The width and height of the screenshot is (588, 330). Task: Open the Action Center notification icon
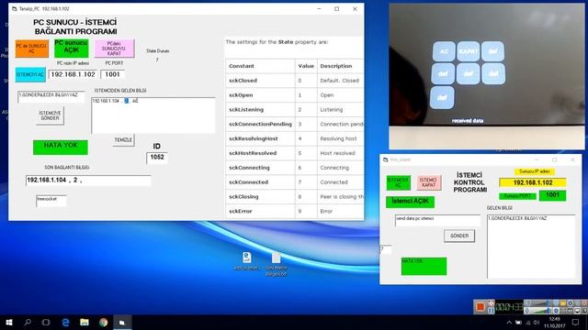[x=576, y=323]
